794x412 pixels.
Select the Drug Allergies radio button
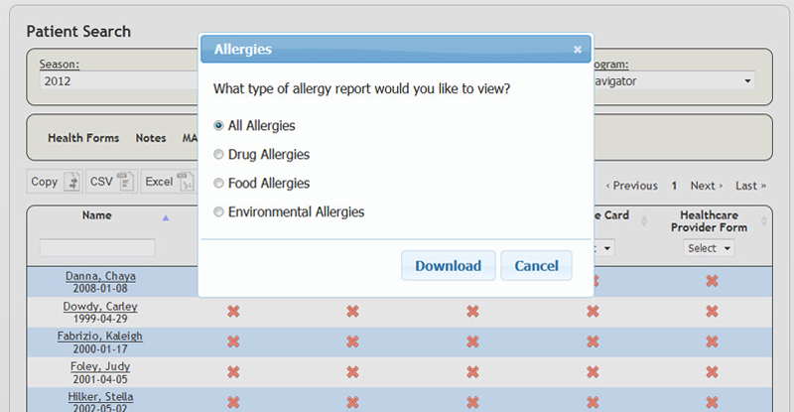219,155
